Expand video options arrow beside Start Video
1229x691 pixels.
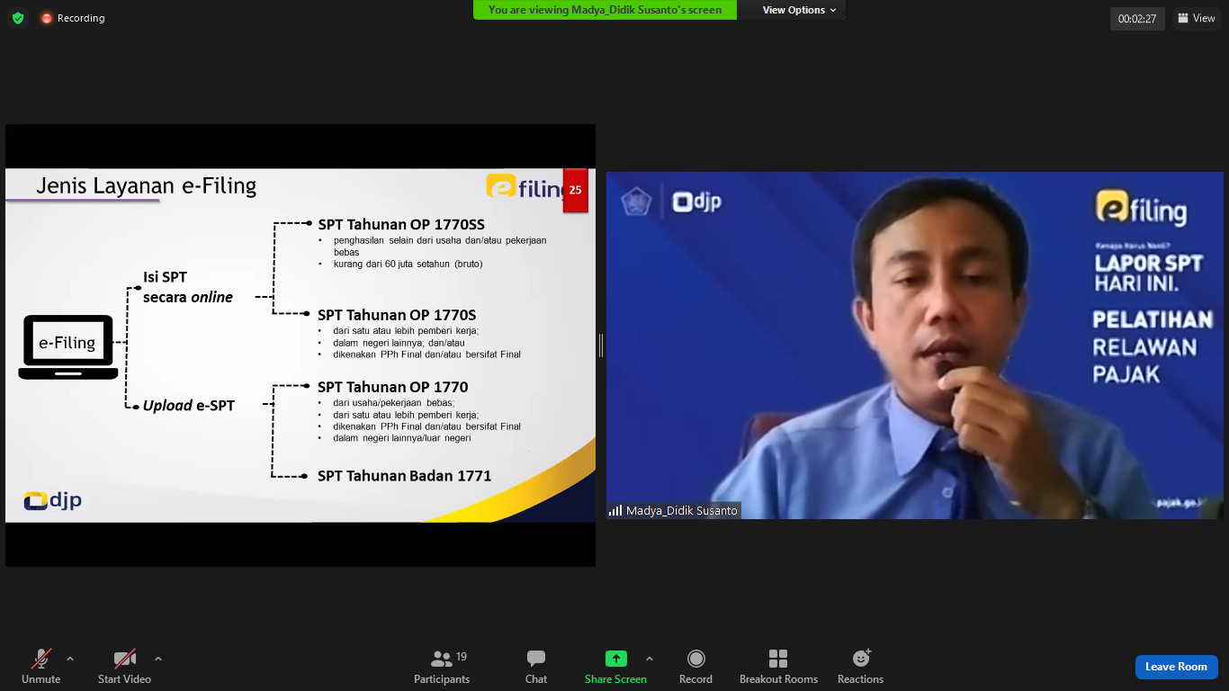158,659
